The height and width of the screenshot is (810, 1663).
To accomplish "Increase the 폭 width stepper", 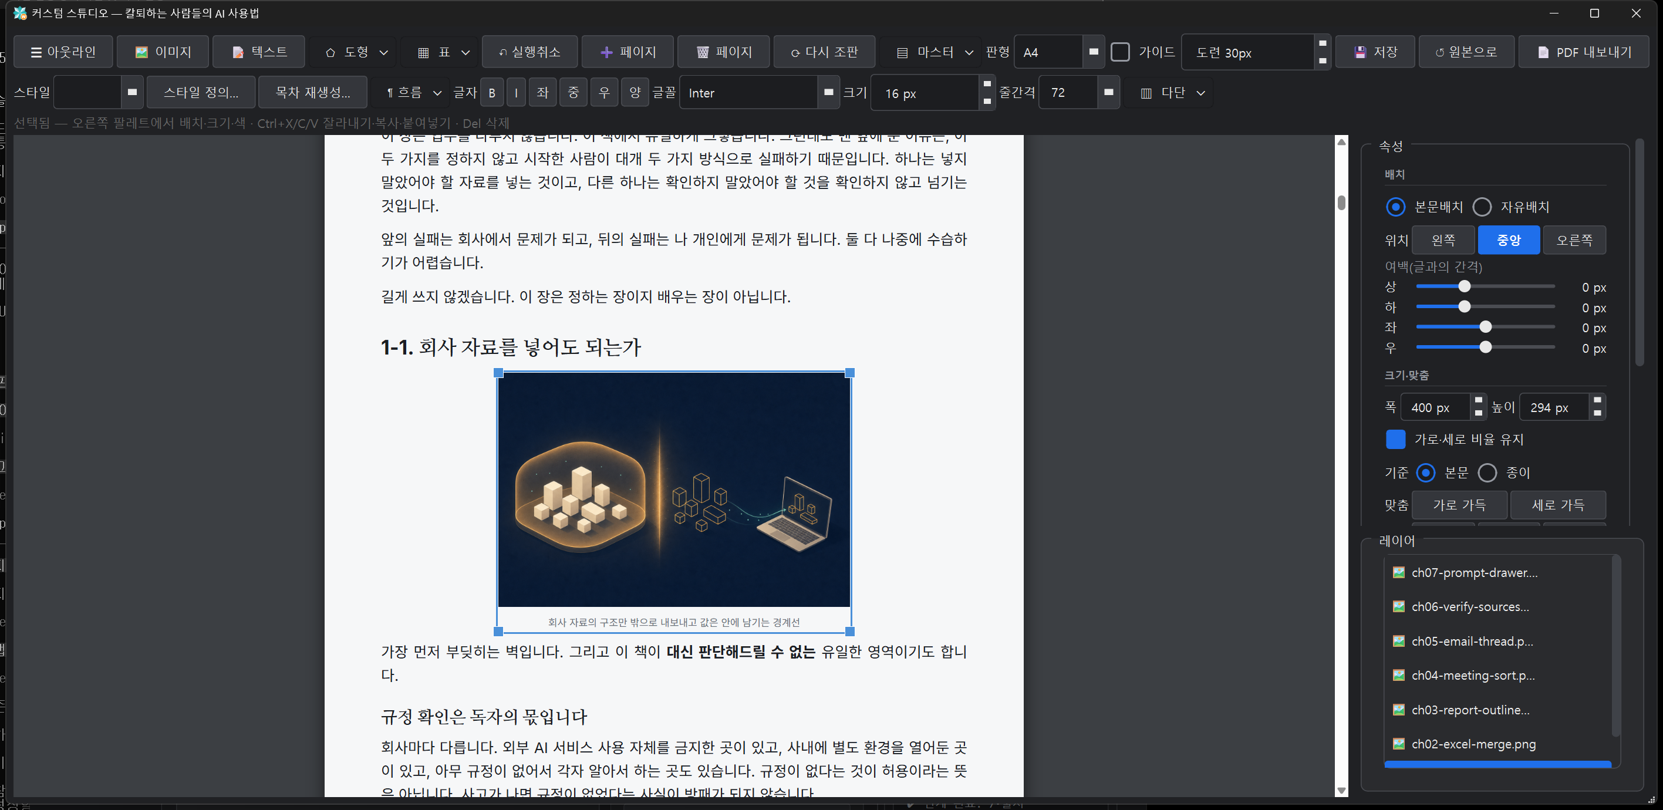I will (1478, 400).
